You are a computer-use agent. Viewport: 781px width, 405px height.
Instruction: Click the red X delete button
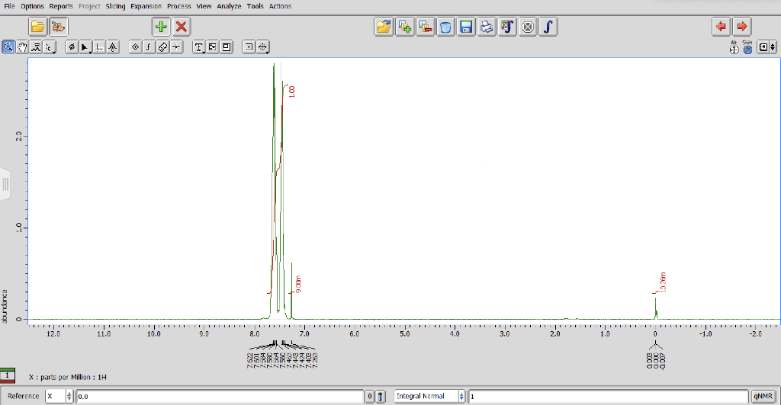click(x=182, y=27)
